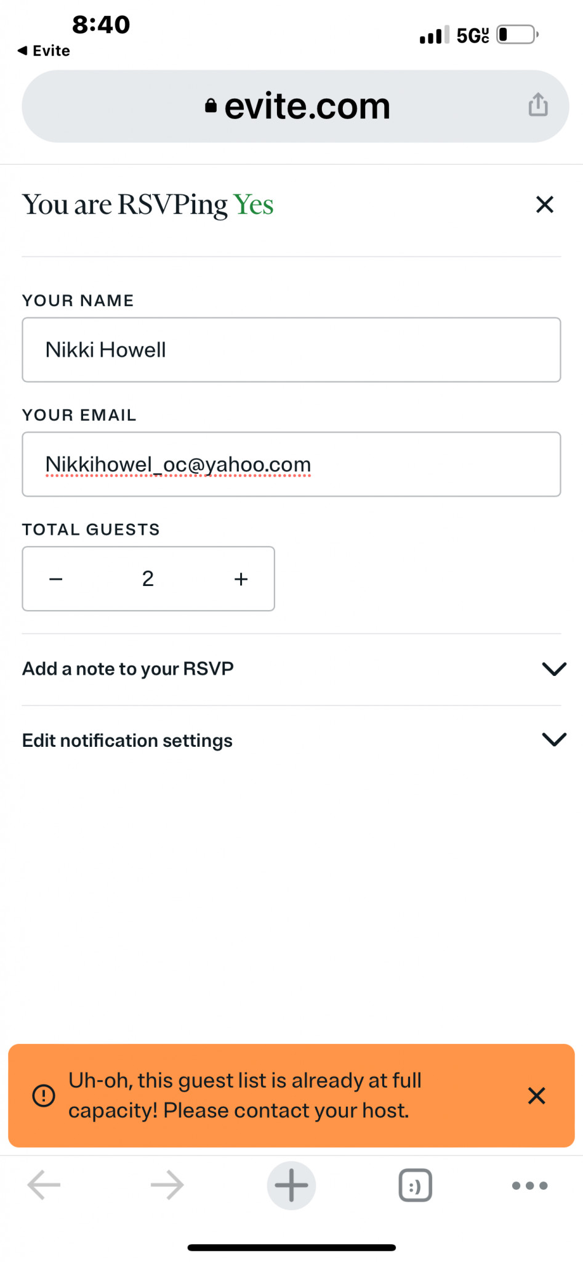The height and width of the screenshot is (1262, 583).
Task: Increase total guests with plus
Action: [x=241, y=579]
